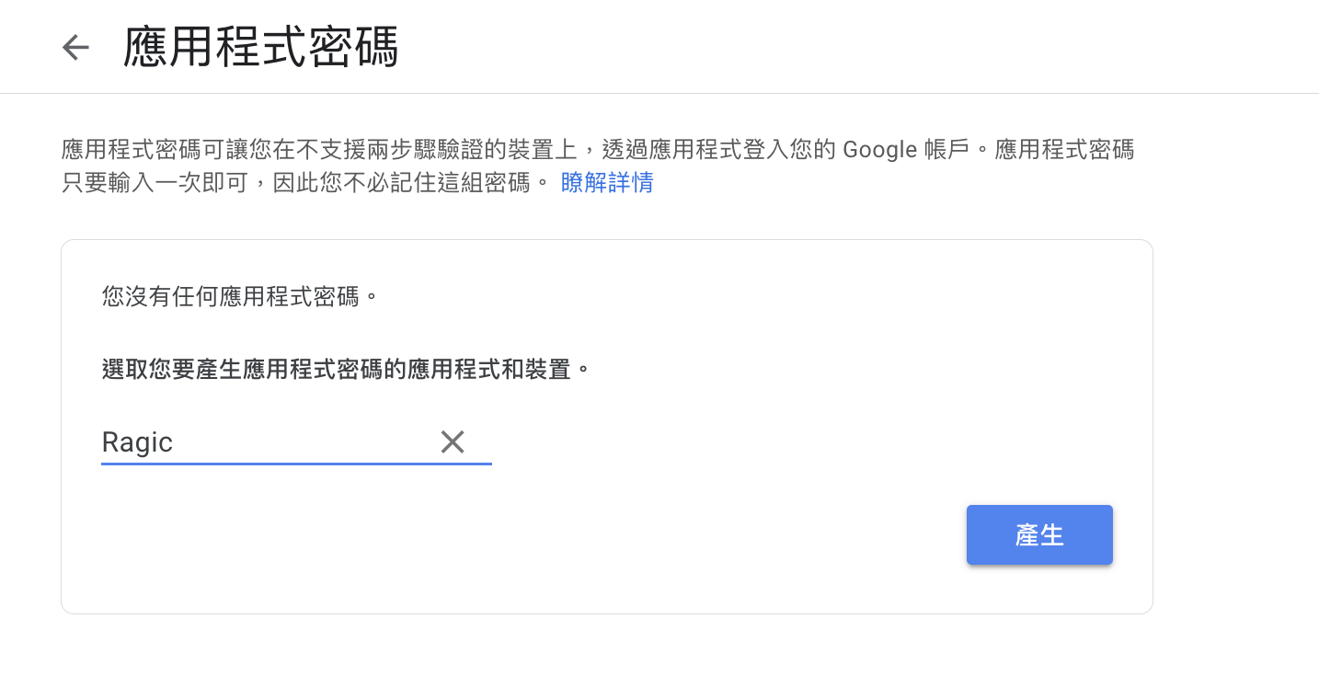Click the word Google in description
This screenshot has height=699, width=1319.
pyautogui.click(x=879, y=150)
